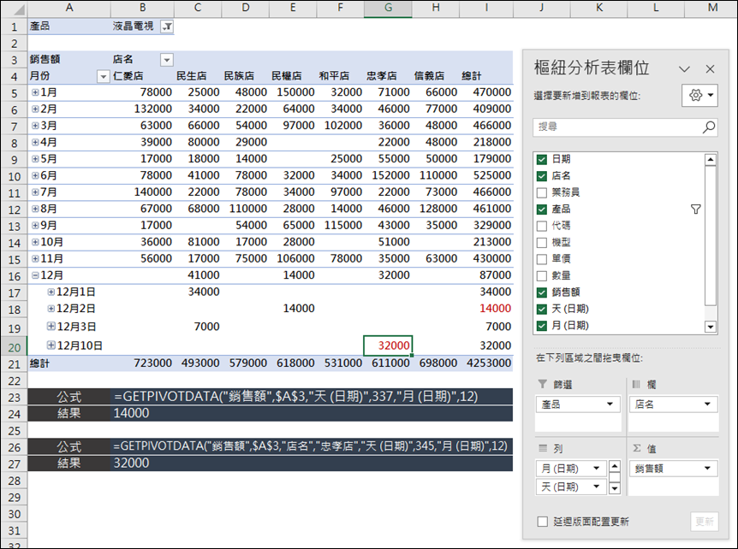
Task: Uncheck the 月 (日期) field checkbox
Action: click(x=542, y=326)
